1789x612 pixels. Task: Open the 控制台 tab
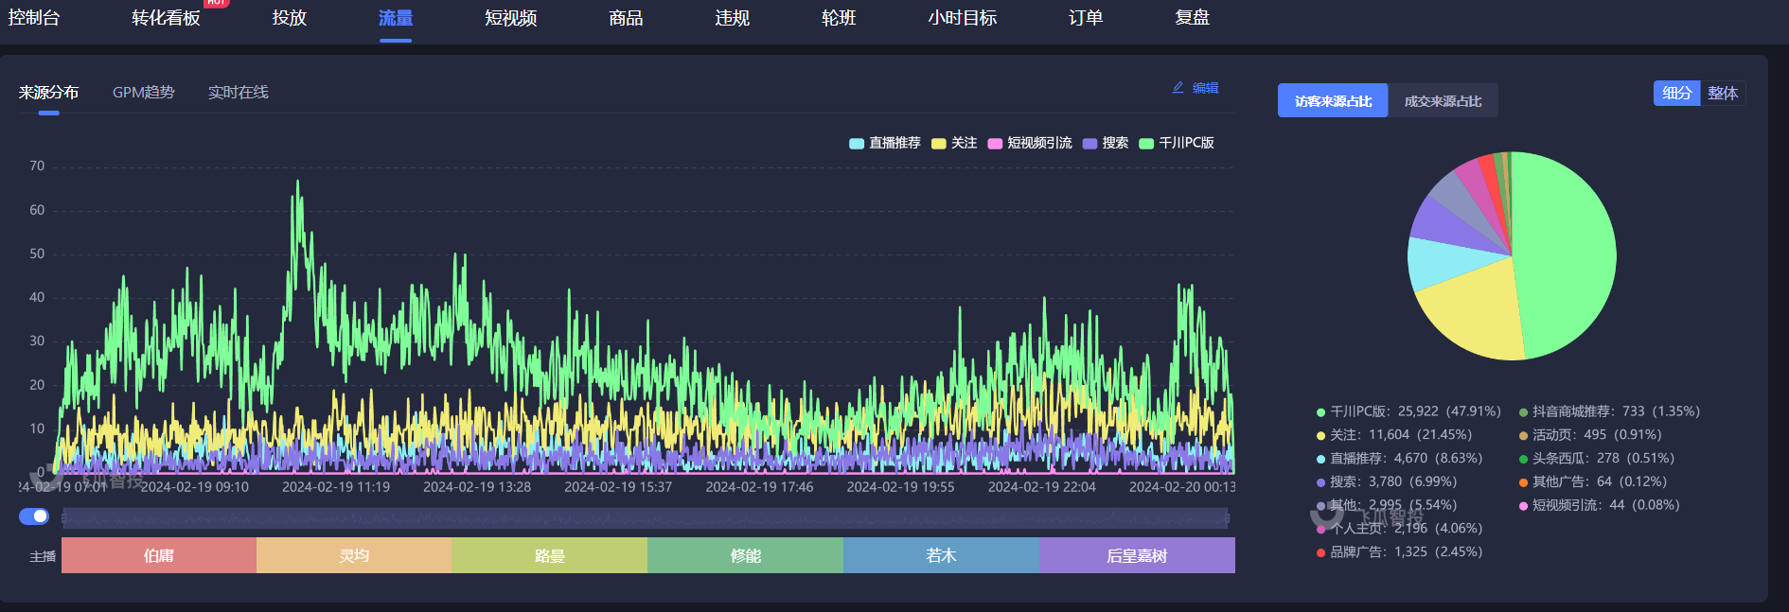34,18
